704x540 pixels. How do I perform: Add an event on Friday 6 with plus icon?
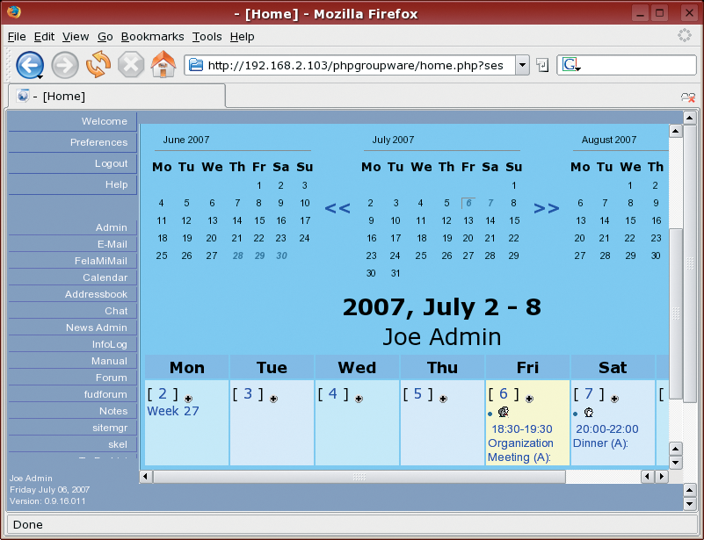click(529, 399)
